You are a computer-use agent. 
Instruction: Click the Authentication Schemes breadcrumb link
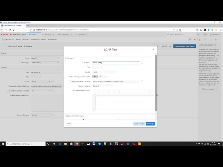click(x=39, y=40)
